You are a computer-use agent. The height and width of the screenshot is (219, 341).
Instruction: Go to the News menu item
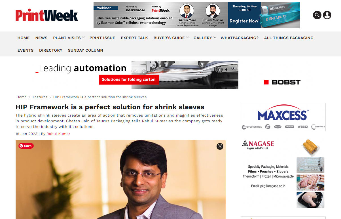[41, 38]
